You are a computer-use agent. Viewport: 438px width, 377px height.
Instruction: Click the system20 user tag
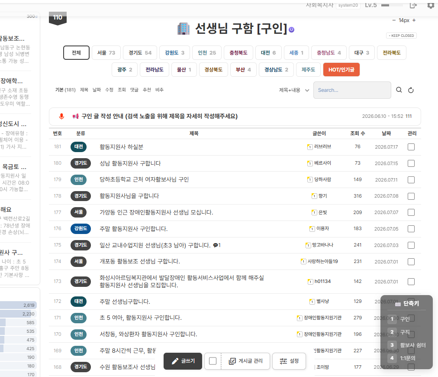[348, 5]
